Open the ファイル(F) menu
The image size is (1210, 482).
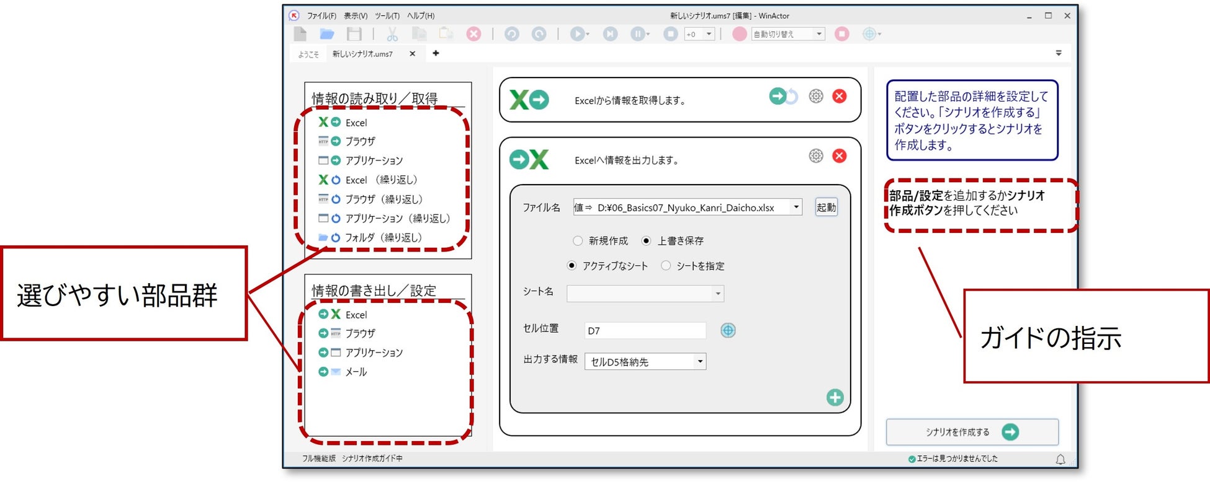tap(321, 16)
